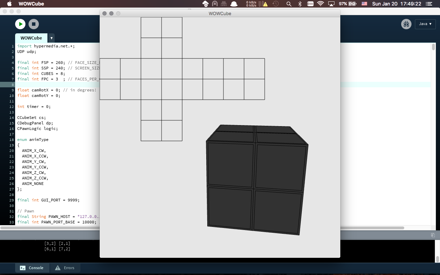Click the top-left front face of 3D cube

tap(231, 165)
